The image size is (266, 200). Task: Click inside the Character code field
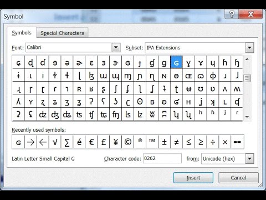[162, 158]
